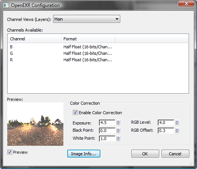
Task: Sort list by Format column header
Action: (88, 39)
